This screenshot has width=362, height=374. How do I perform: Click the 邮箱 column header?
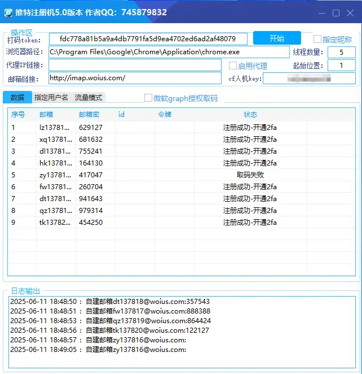coord(46,115)
